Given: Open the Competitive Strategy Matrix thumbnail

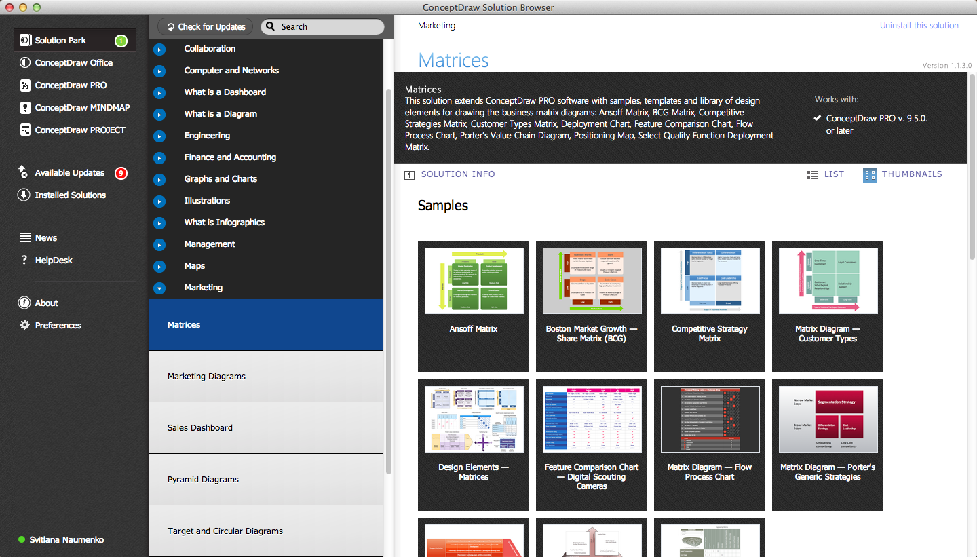Looking at the screenshot, I should 710,307.
